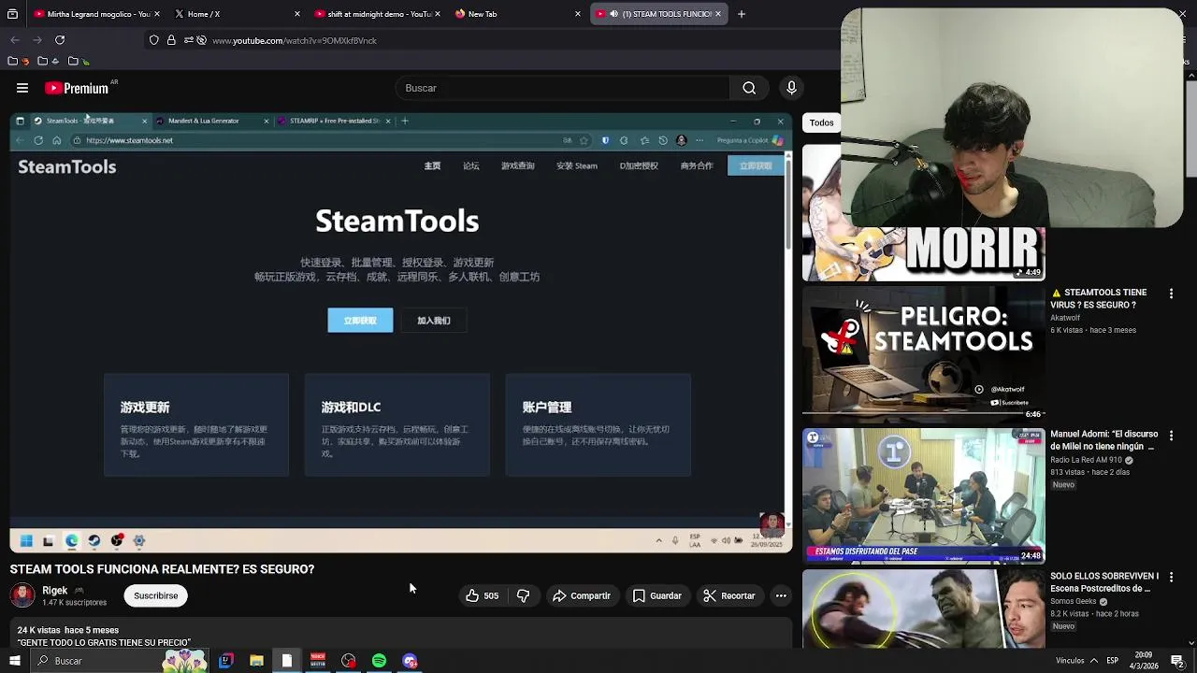Viewport: 1197px width, 673px height.
Task: Show hidden system tray icons chevron
Action: click(1093, 661)
